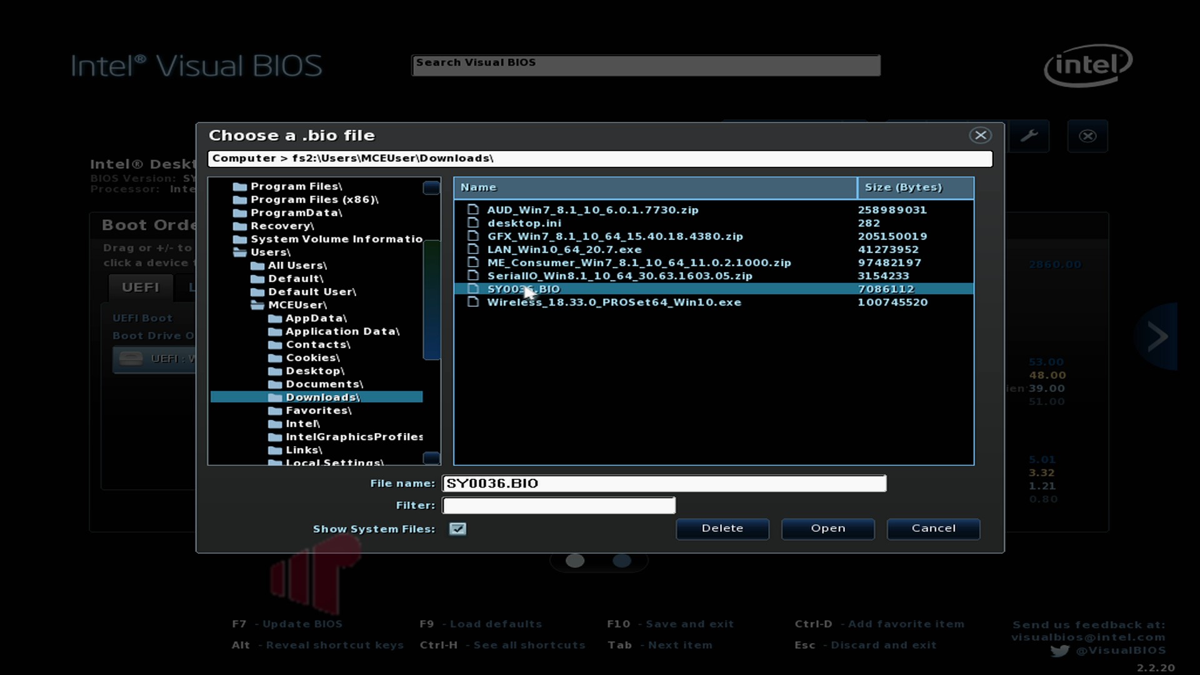Click the file icon beside desktop.ini
The height and width of the screenshot is (675, 1200).
click(473, 222)
